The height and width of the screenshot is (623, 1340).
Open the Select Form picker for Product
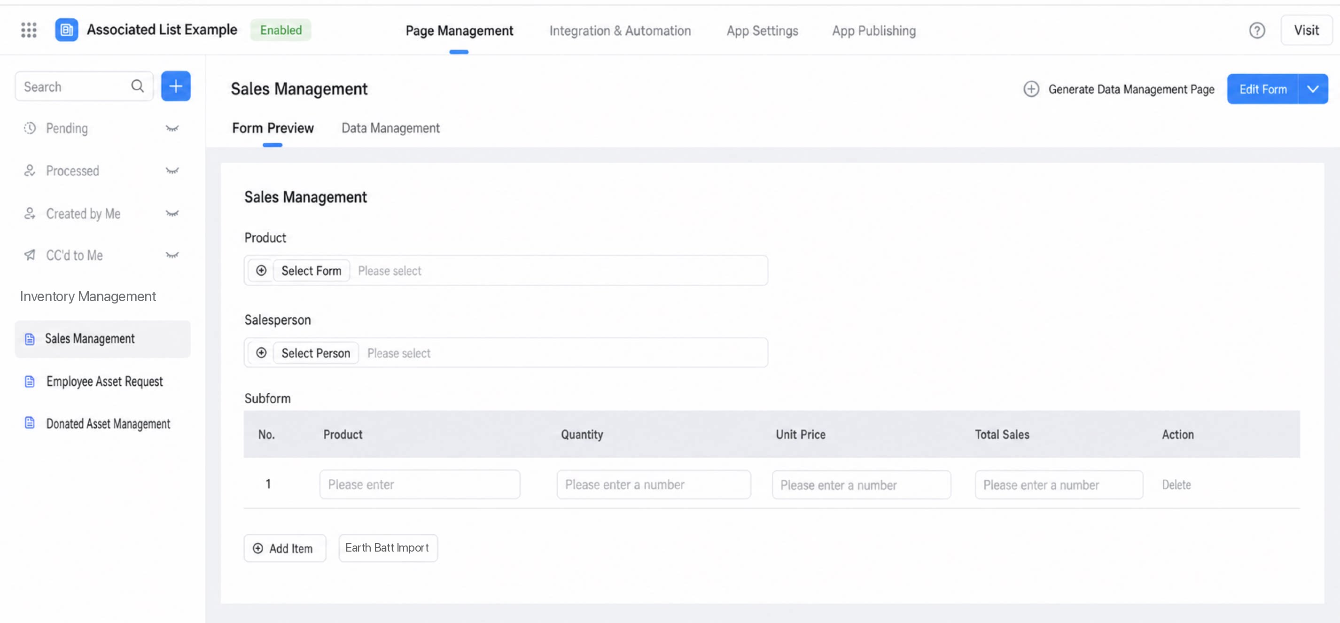click(311, 271)
